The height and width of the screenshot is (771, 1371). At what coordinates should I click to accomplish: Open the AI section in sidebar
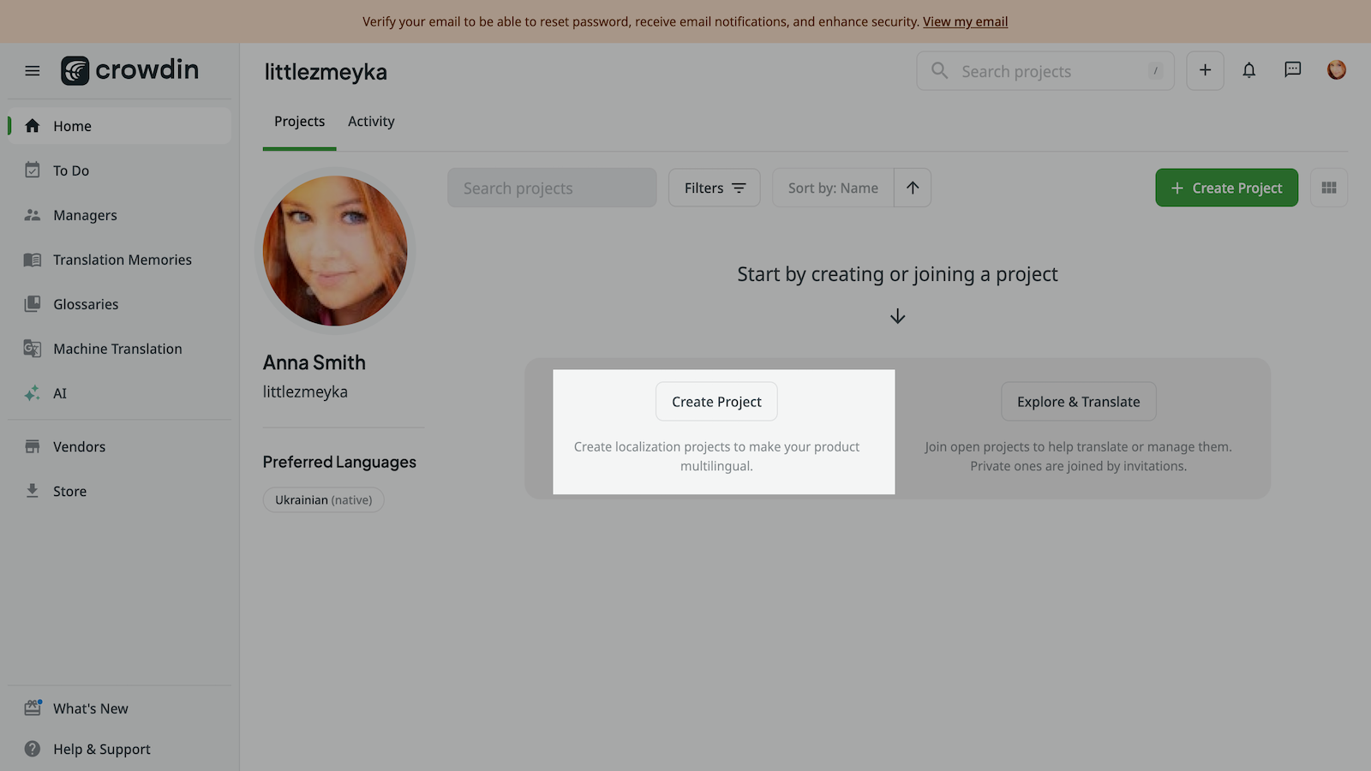(x=59, y=393)
